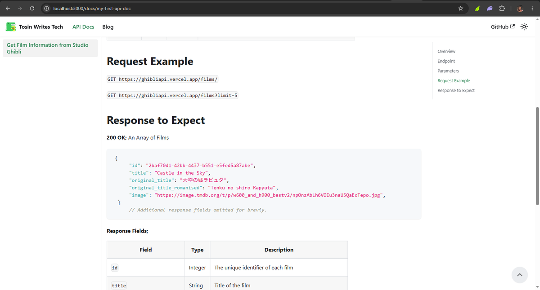
Task: Open the browser profile avatar
Action: 520,9
